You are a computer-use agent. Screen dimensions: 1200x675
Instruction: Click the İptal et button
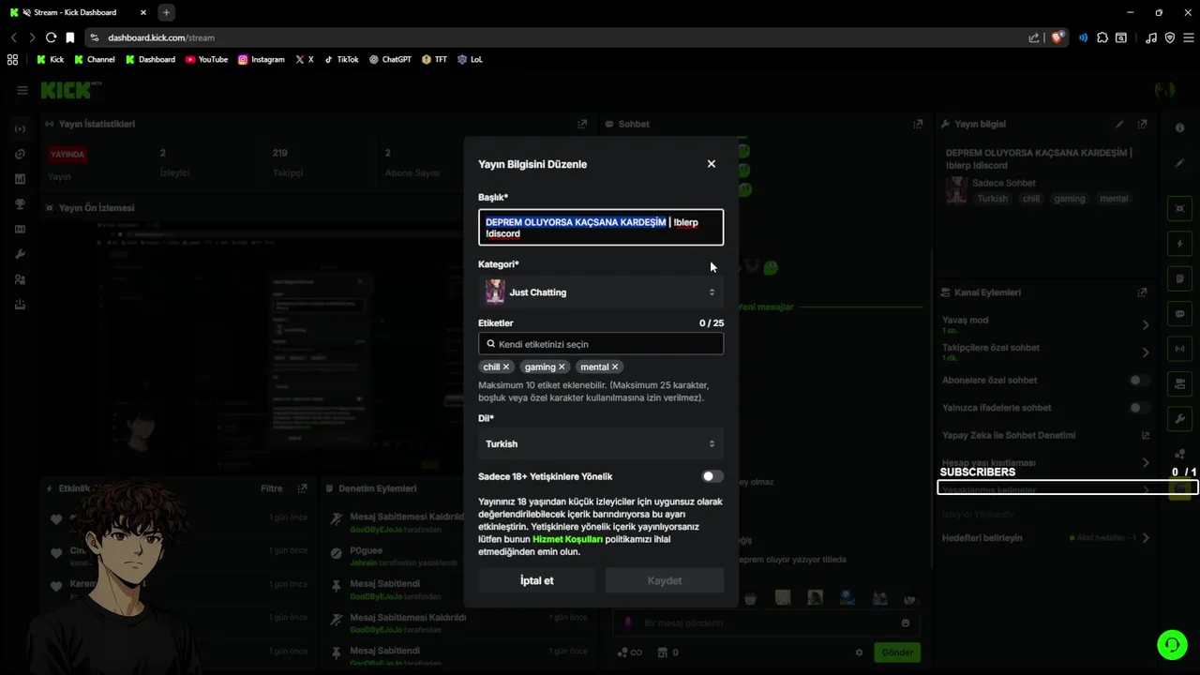[536, 580]
